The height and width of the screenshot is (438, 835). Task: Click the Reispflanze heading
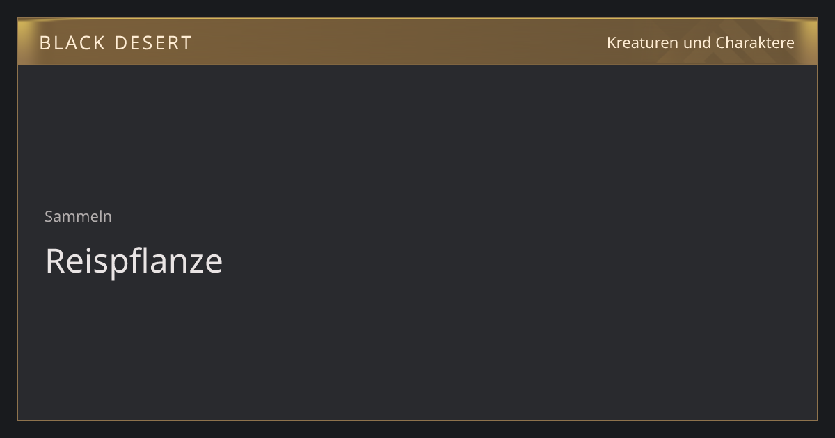[x=134, y=261]
